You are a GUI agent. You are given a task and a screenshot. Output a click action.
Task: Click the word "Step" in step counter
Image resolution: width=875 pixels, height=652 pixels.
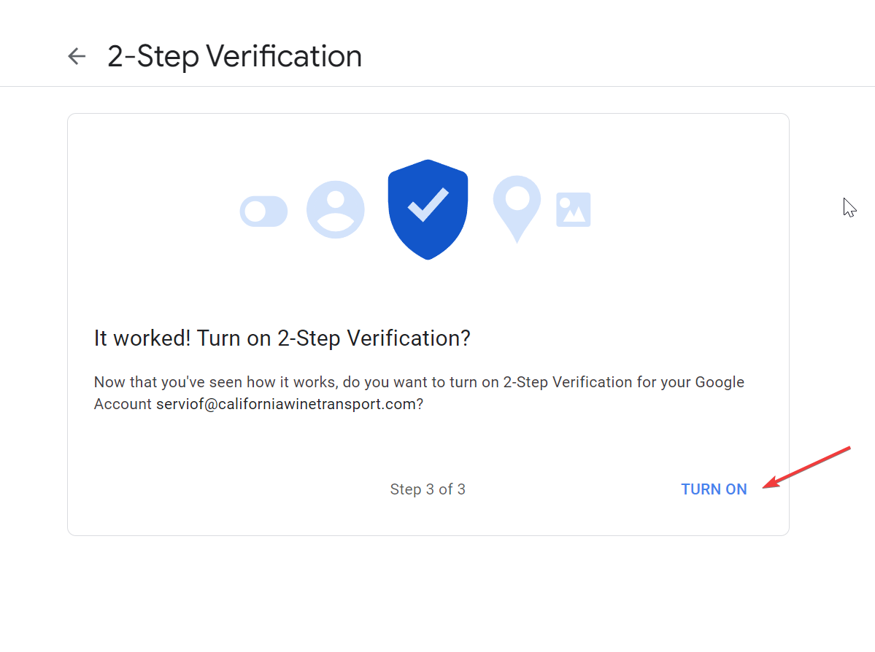(x=406, y=489)
